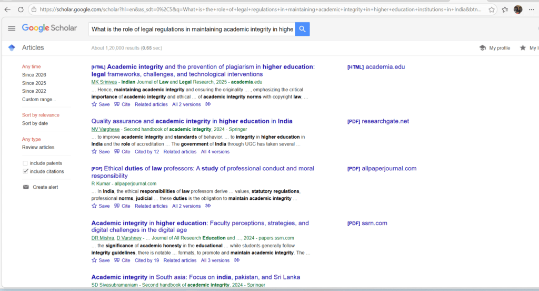Open Ethical duties of law professors article
This screenshot has height=291, width=539.
[x=203, y=172]
